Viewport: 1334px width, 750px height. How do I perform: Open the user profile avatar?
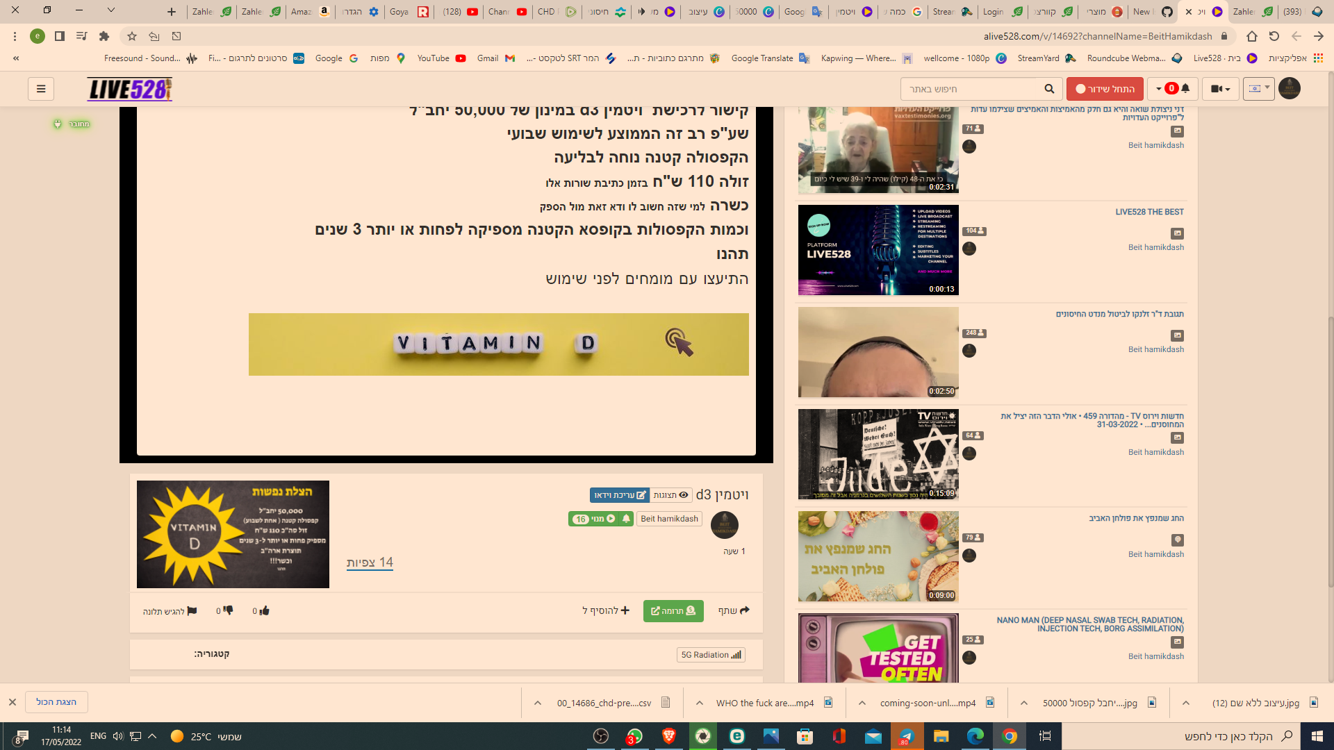1290,88
